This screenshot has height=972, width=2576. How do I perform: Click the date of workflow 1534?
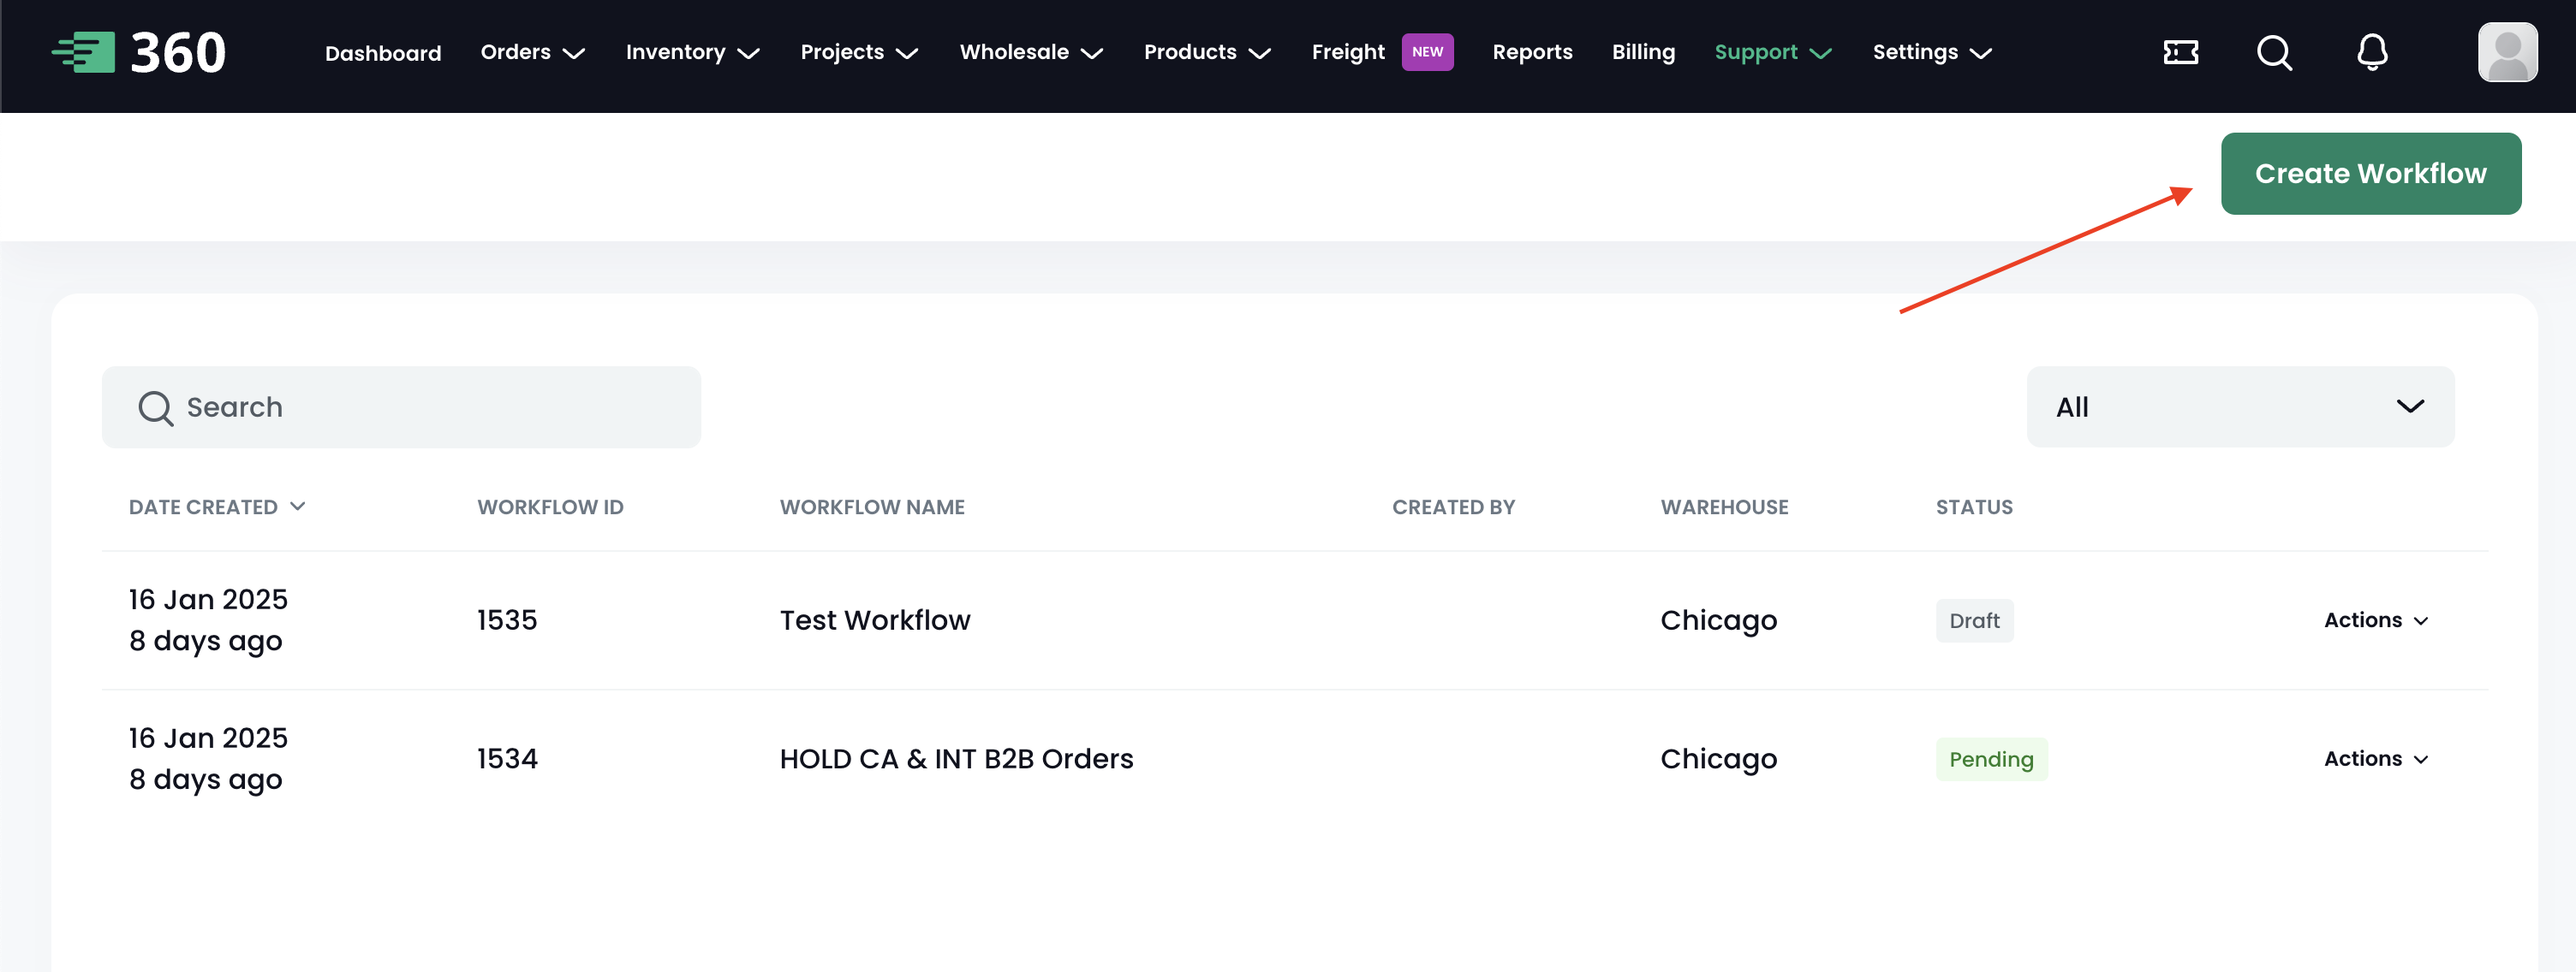pyautogui.click(x=208, y=759)
